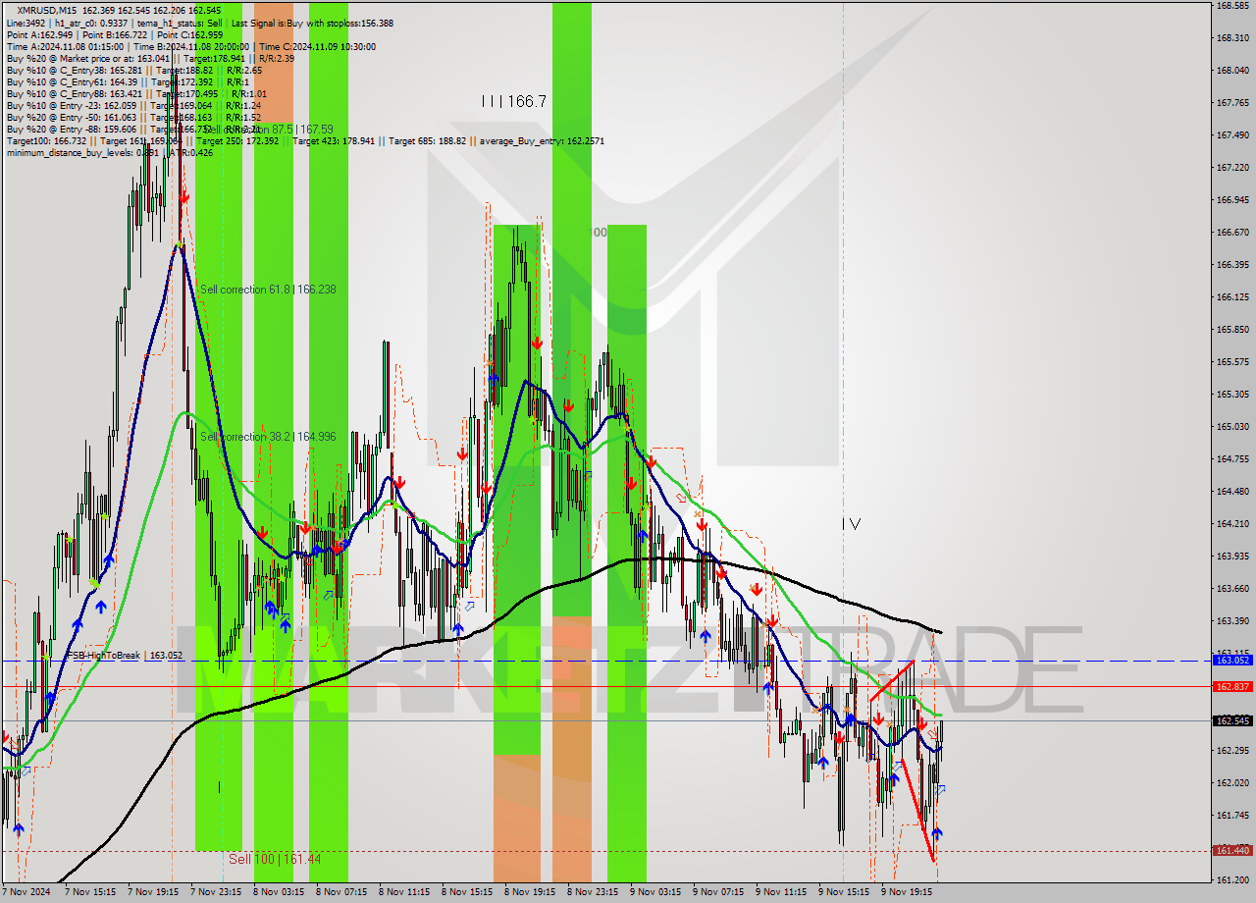Click the '7 Nov 15:15' time axis label
This screenshot has height=903, width=1256.
[90, 893]
